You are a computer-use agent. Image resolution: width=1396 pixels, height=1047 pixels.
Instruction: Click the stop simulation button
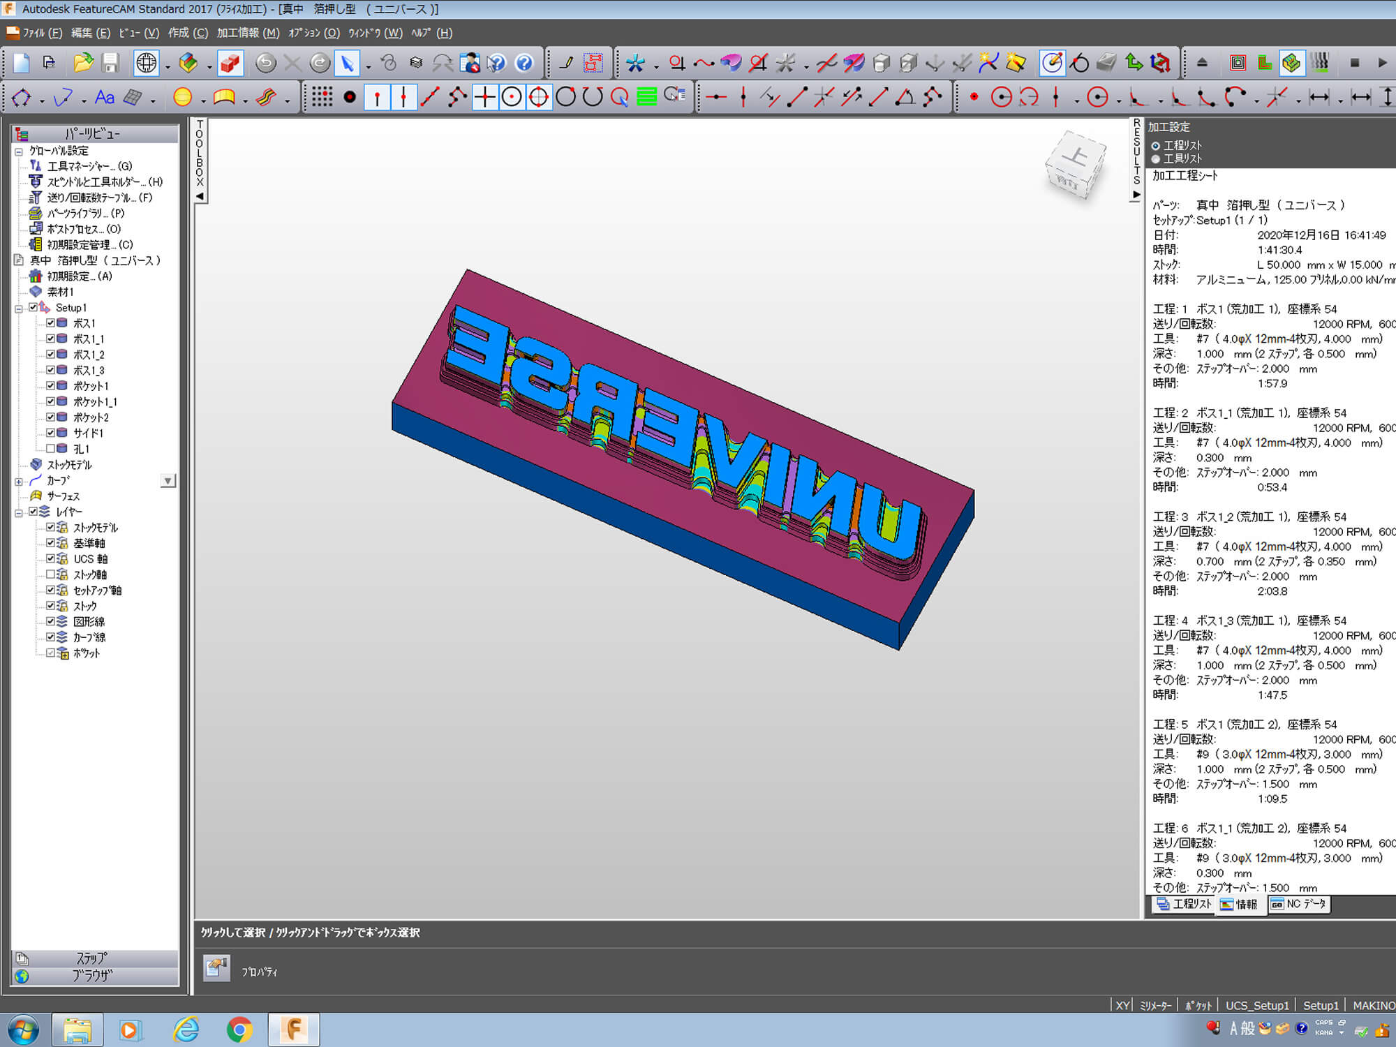click(x=1355, y=63)
